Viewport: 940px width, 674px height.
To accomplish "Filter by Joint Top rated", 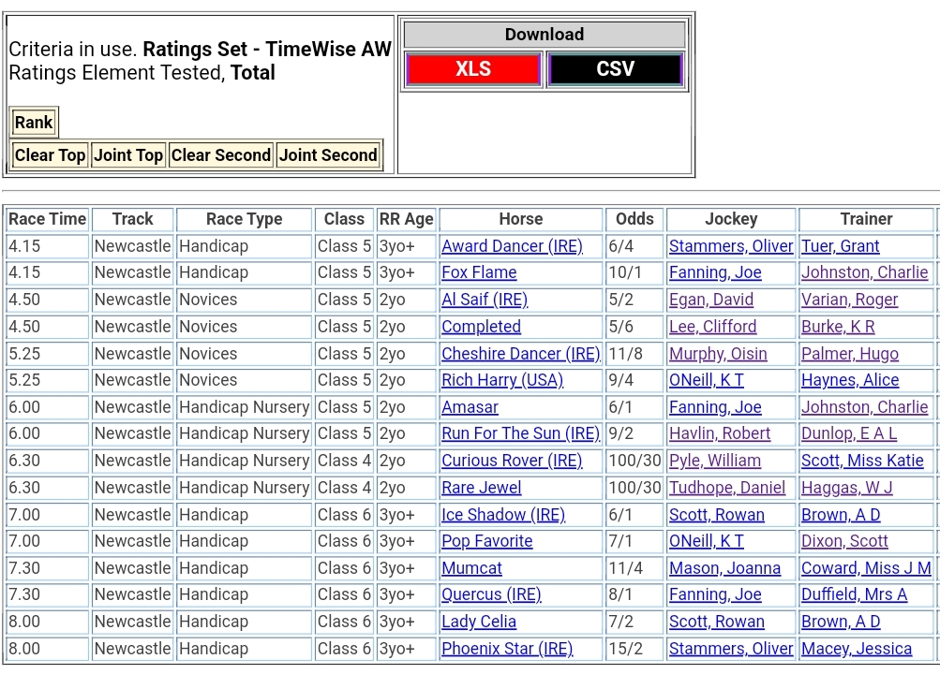I will [128, 155].
